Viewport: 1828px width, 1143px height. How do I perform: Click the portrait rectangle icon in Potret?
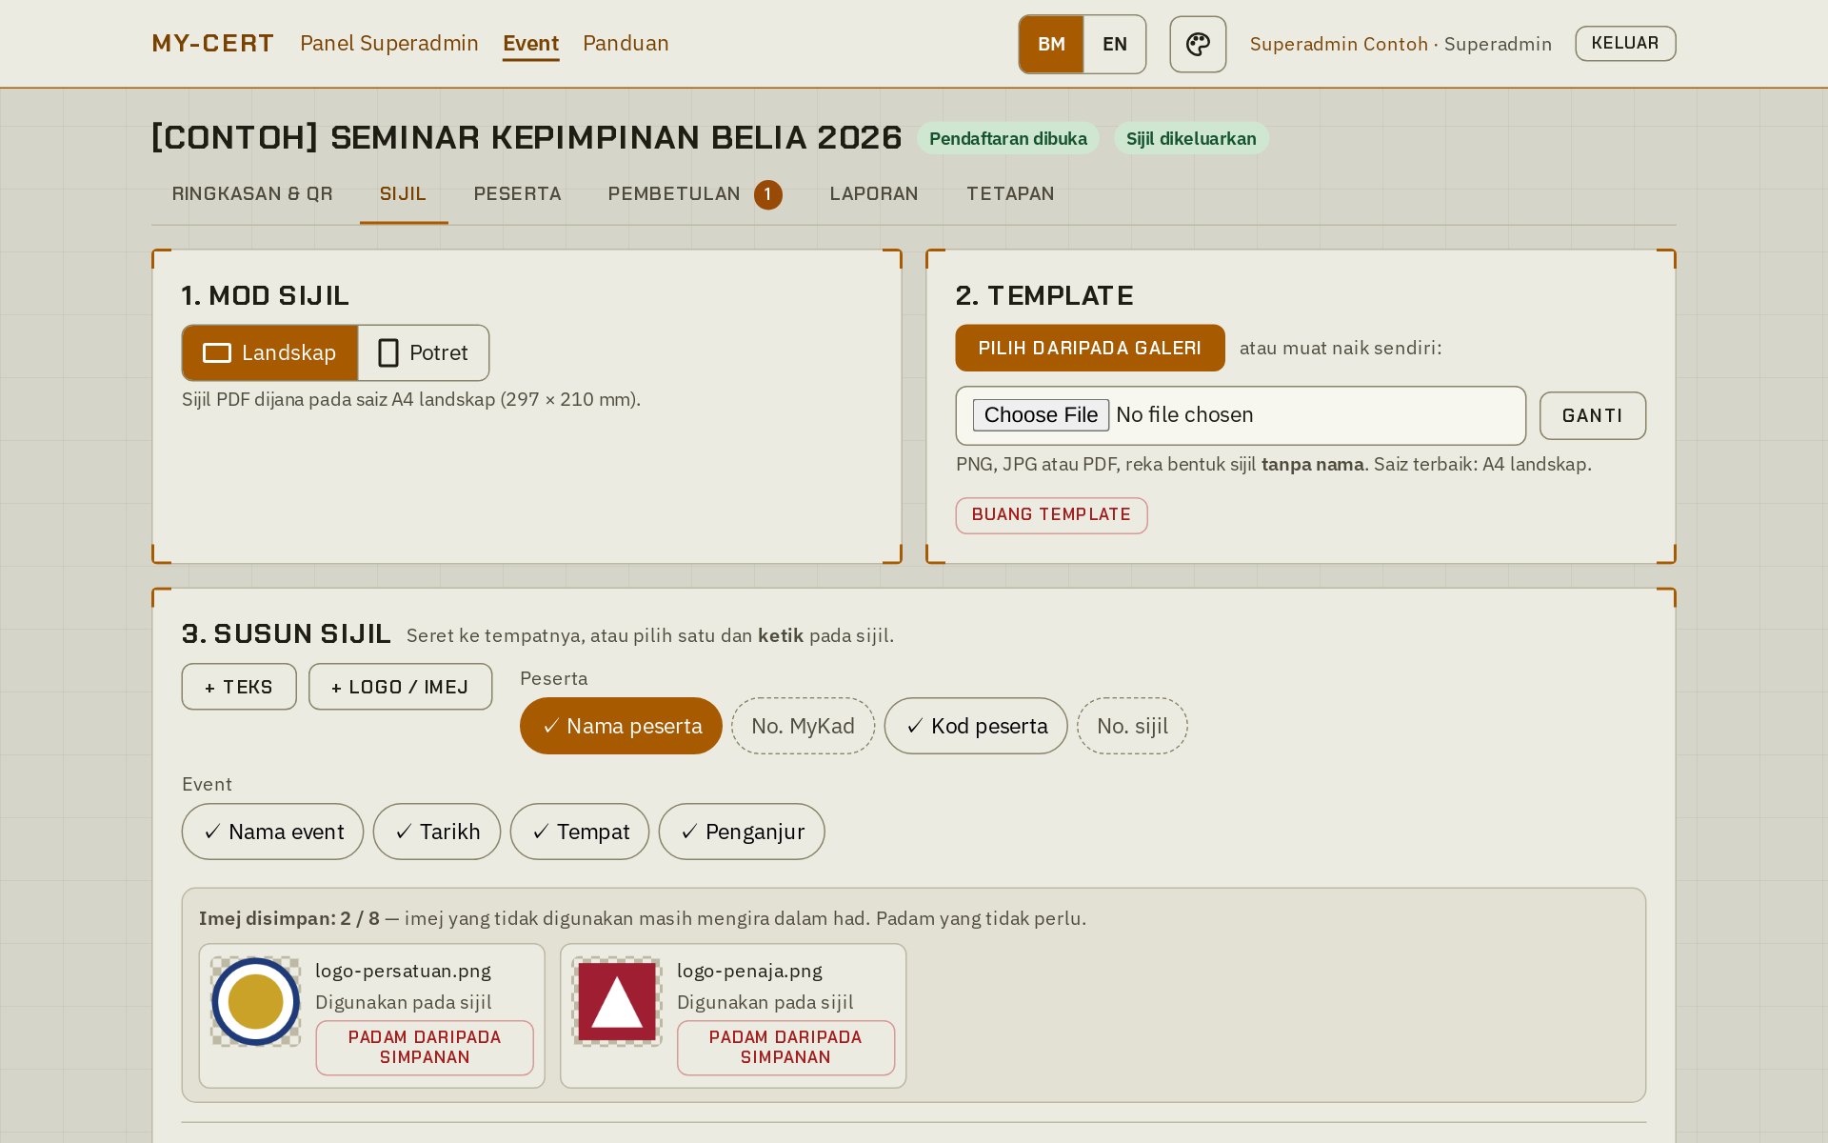(x=388, y=353)
